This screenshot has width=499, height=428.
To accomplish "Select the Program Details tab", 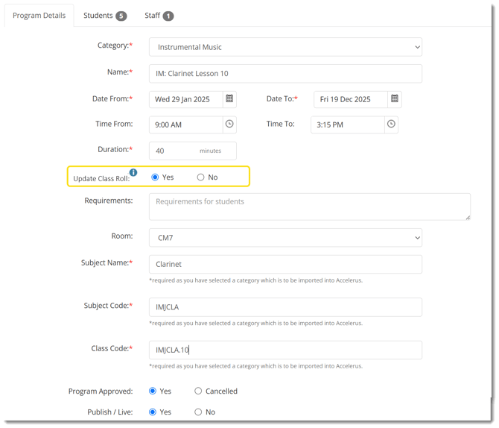I will pyautogui.click(x=39, y=16).
